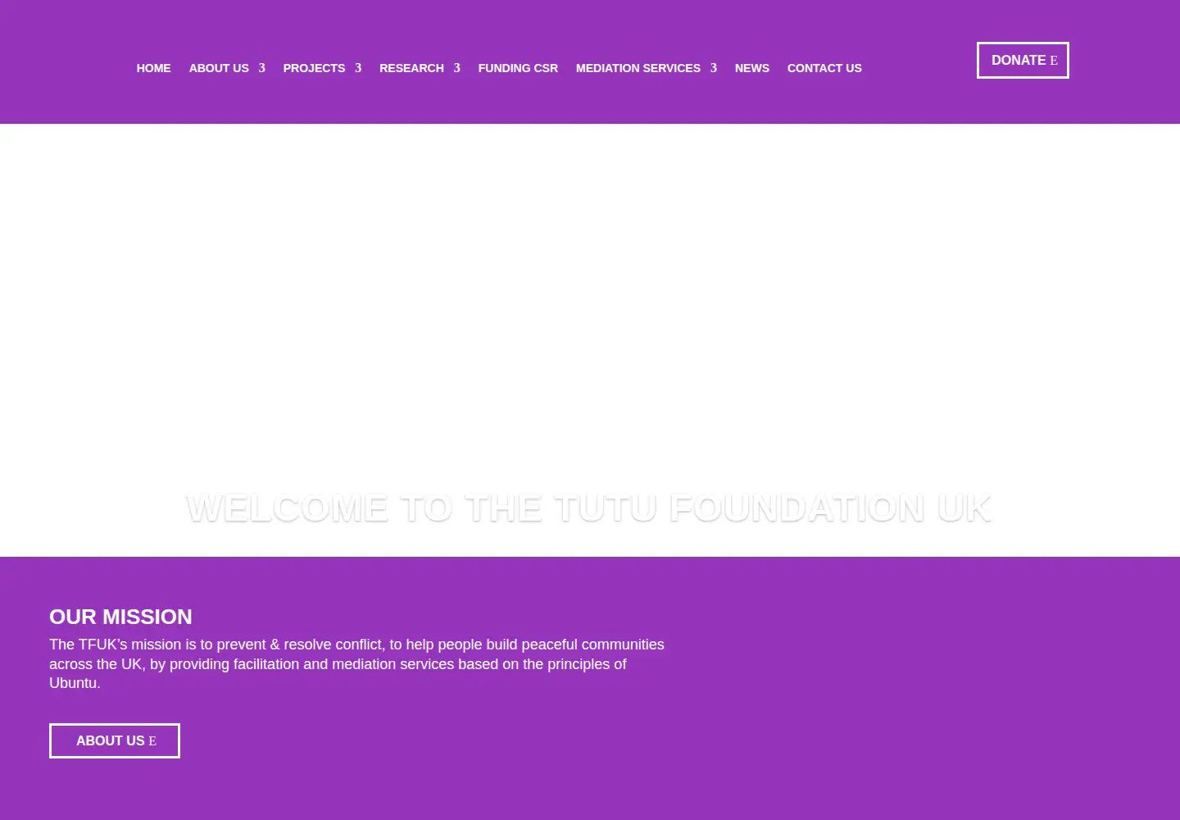Image resolution: width=1180 pixels, height=820 pixels.
Task: Open the MEDIATION SERVICES menu item
Action: point(638,68)
